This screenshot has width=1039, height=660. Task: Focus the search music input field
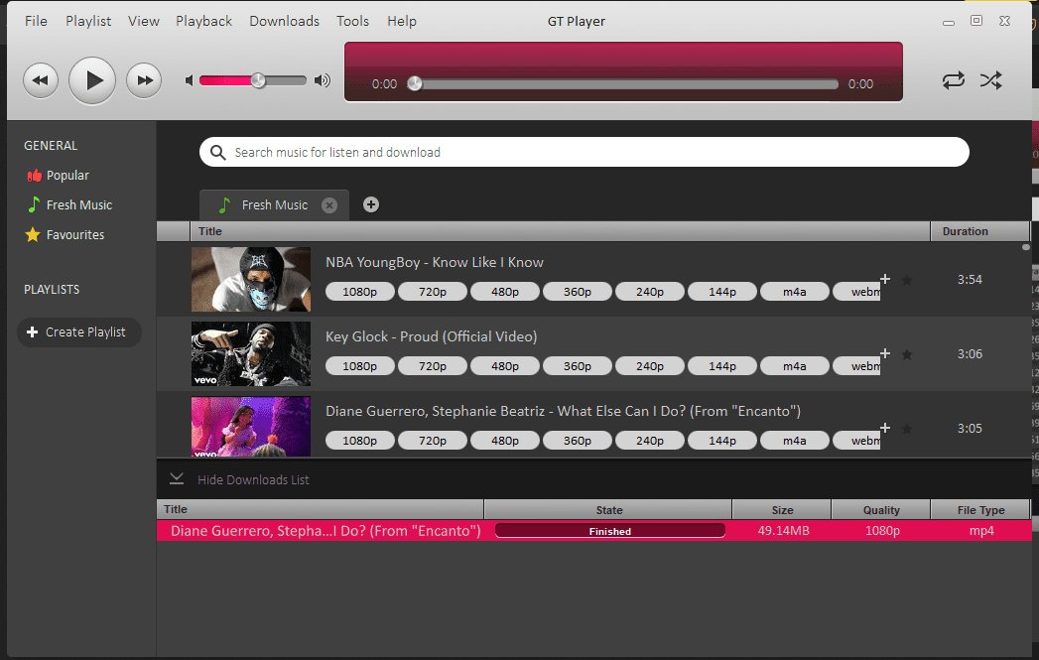click(x=584, y=153)
